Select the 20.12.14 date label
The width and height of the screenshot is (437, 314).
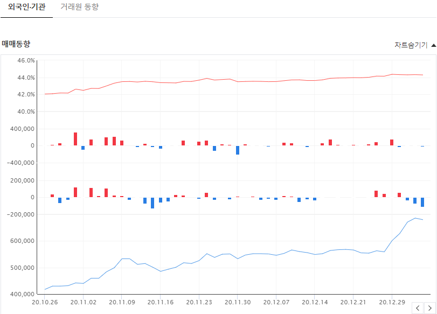tap(315, 302)
